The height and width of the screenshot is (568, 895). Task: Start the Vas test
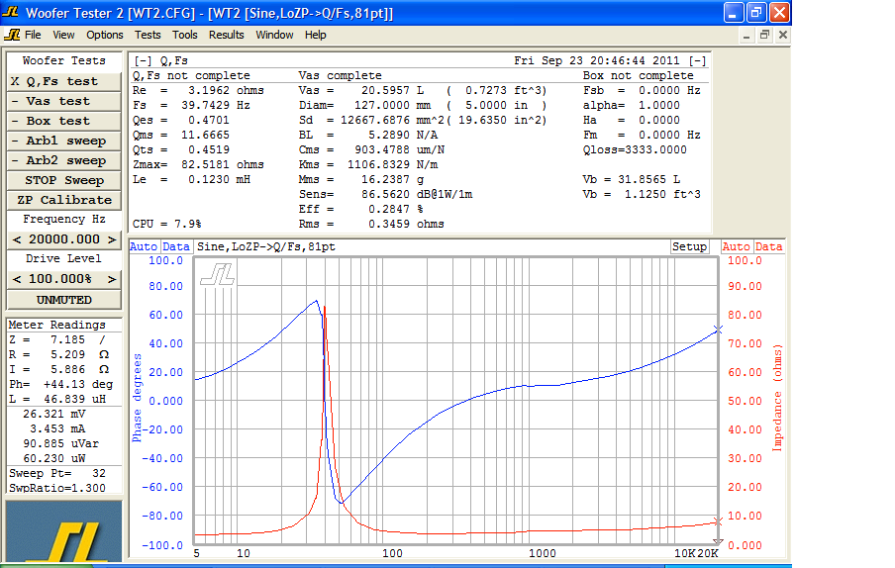click(64, 102)
